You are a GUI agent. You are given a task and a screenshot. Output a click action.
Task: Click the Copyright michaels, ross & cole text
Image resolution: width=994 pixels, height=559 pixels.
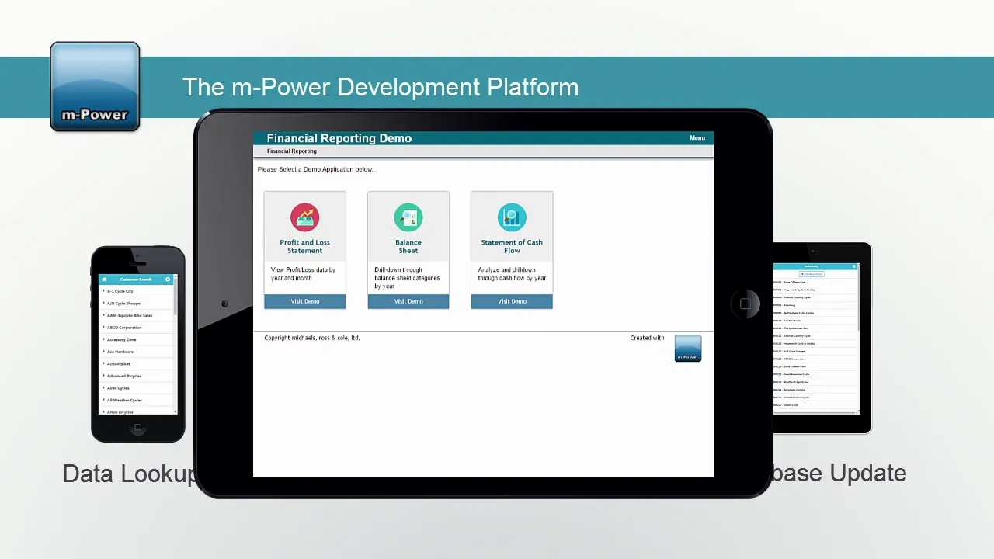(x=312, y=338)
